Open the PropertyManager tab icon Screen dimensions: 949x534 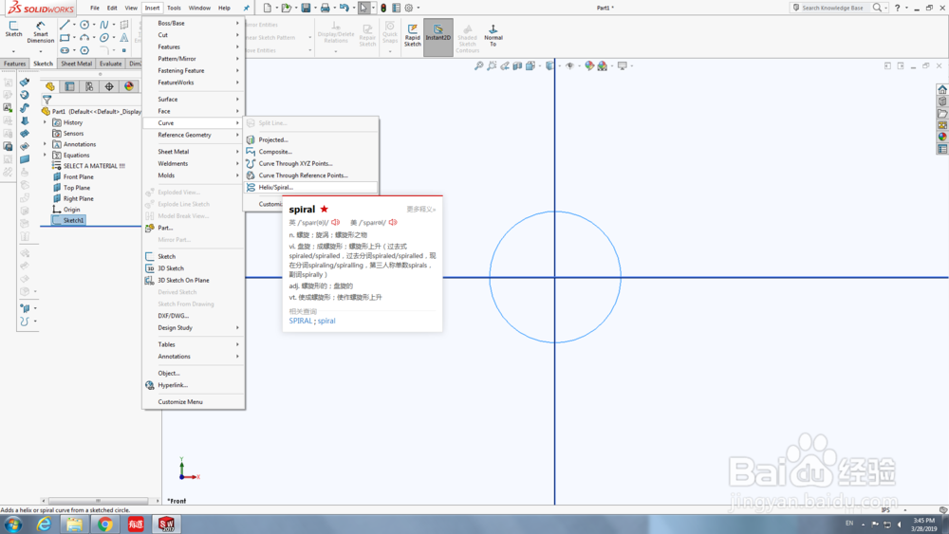click(69, 86)
